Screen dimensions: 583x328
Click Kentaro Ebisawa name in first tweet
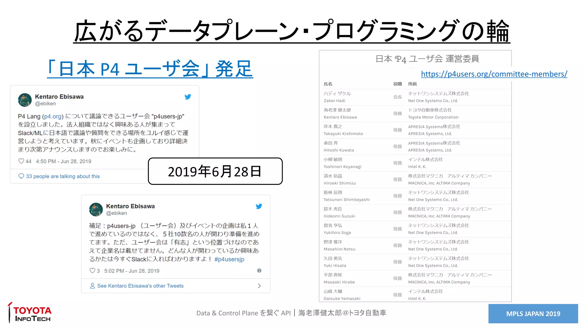(59, 97)
